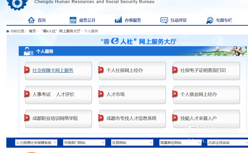Click the small home icon before 当前位置
This screenshot has height=153, width=248.
pos(8,31)
